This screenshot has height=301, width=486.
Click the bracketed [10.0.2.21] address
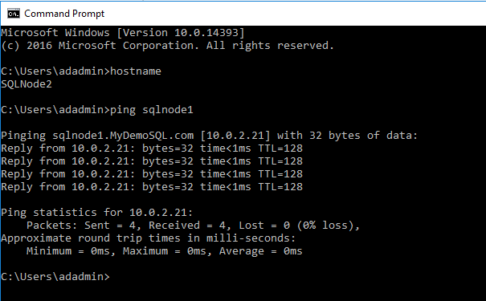point(235,136)
